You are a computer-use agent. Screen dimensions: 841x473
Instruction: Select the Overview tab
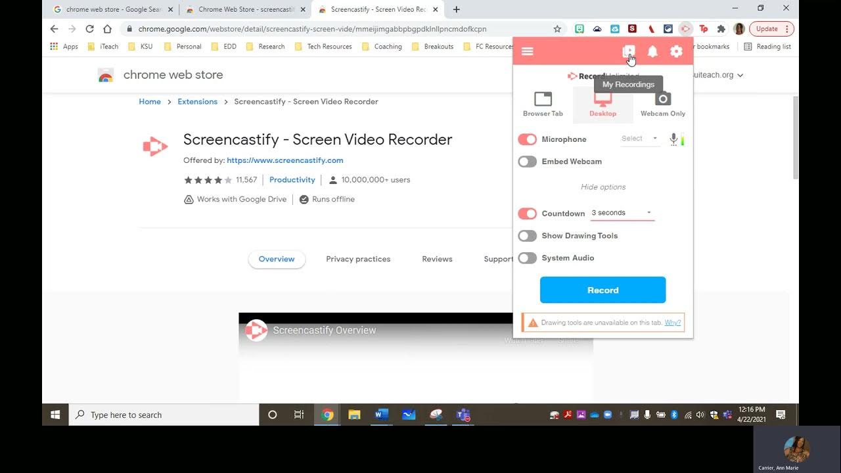[x=277, y=259]
